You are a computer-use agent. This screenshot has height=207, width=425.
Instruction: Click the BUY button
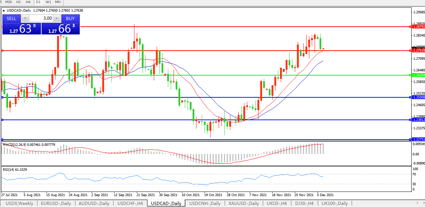[70, 18]
